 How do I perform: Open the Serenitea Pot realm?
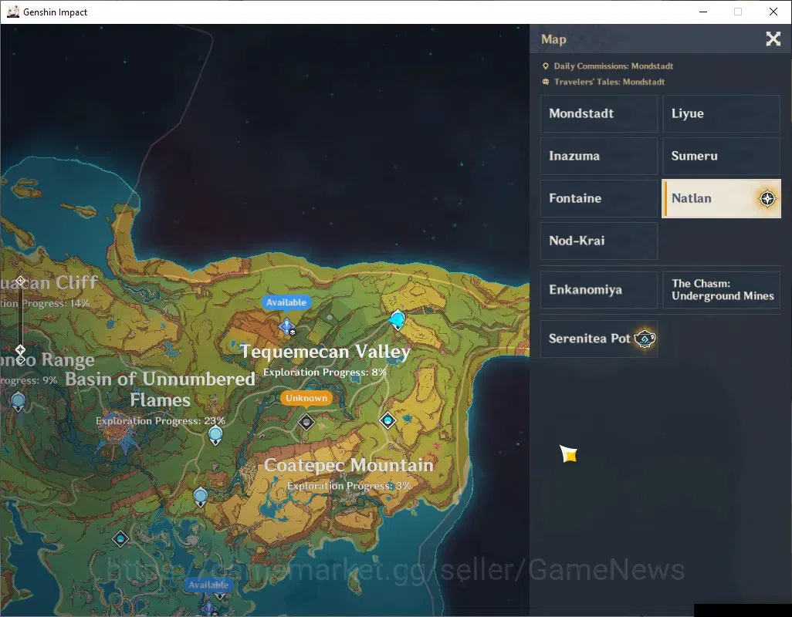(x=598, y=339)
